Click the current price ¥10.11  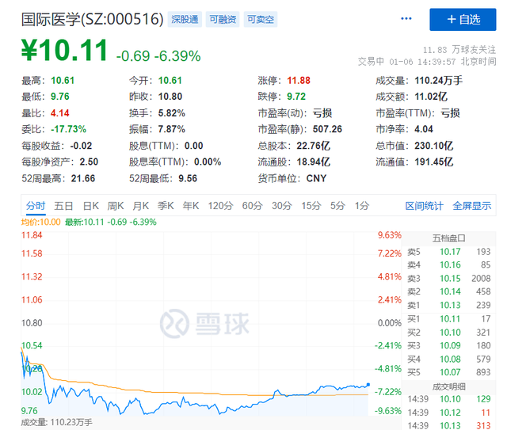(65, 50)
